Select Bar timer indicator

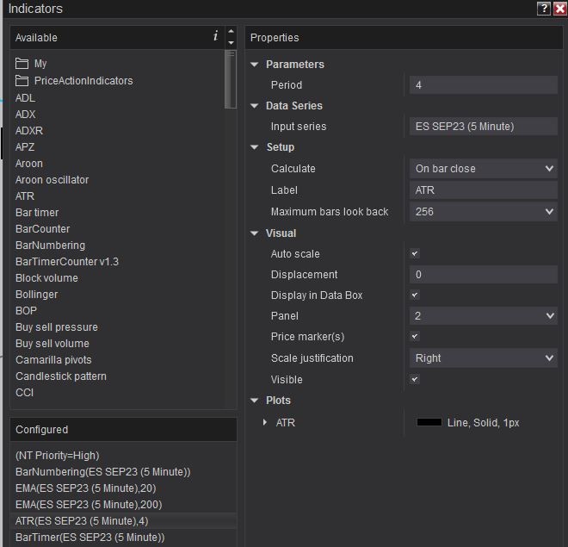coord(37,213)
